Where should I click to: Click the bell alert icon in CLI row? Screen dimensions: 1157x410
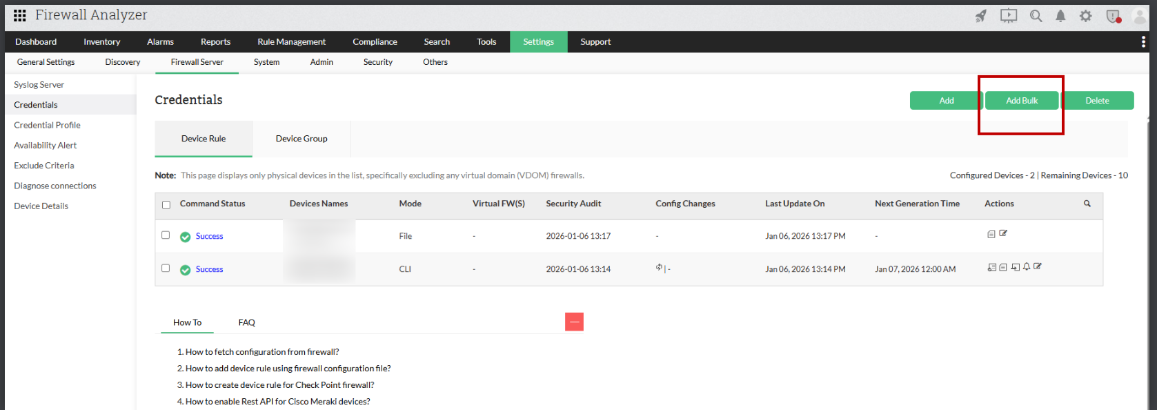coord(1027,266)
